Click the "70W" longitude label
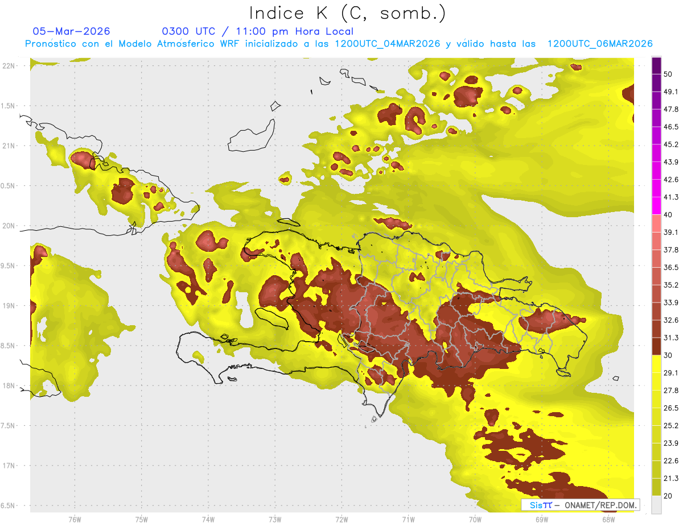Screen dimensions: 683x527 click(x=475, y=520)
